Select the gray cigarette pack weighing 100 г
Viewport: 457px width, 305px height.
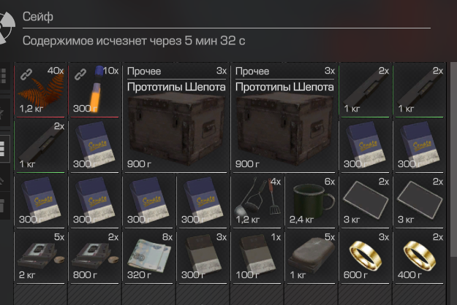click(x=257, y=256)
